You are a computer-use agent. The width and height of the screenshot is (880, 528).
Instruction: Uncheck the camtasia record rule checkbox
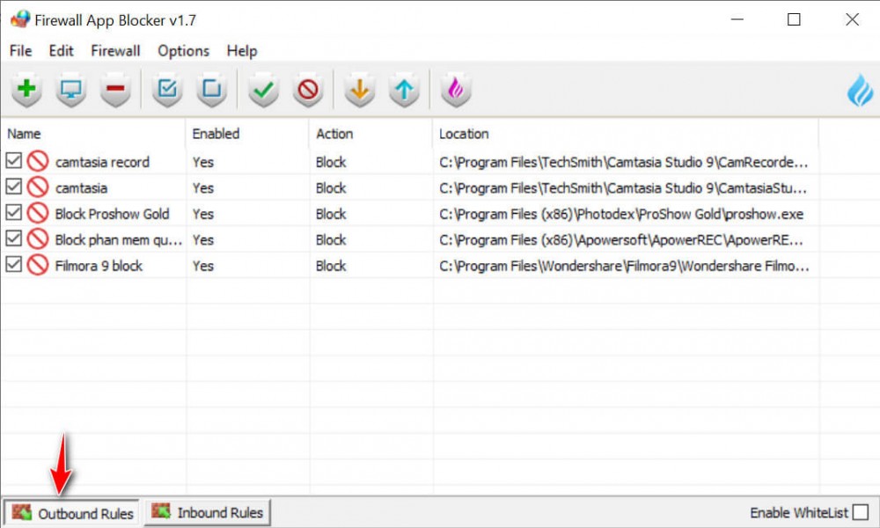point(14,162)
